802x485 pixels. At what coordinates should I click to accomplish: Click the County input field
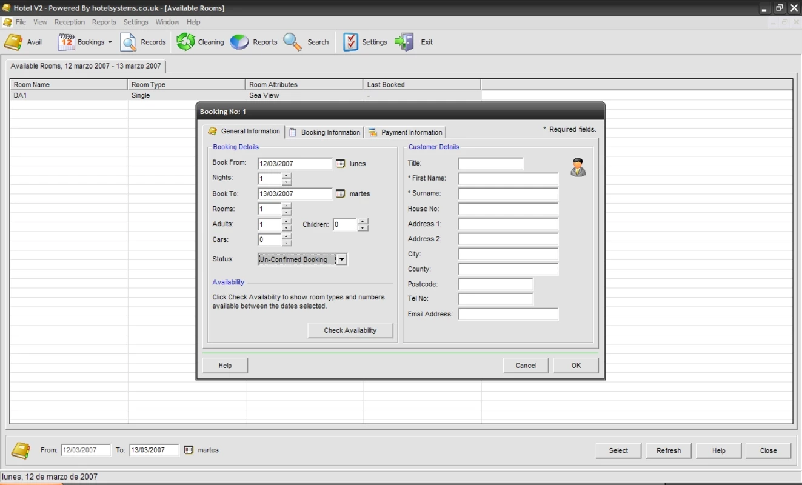point(508,269)
